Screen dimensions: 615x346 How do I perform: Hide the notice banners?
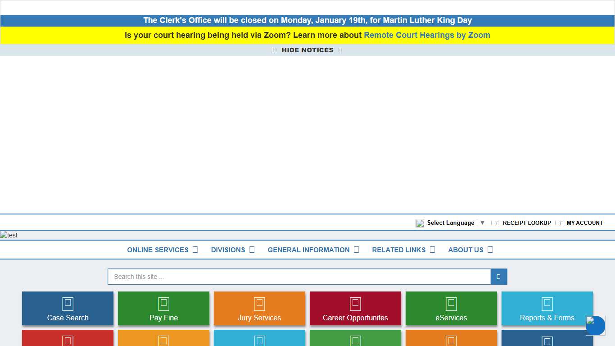point(307,50)
